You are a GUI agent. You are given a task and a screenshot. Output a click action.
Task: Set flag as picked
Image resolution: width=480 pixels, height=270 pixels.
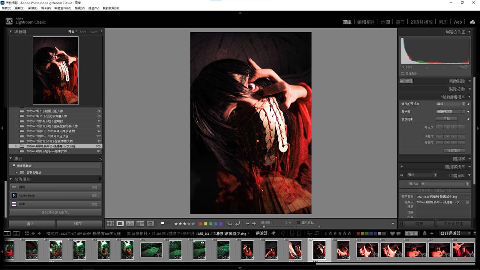[x=162, y=223]
